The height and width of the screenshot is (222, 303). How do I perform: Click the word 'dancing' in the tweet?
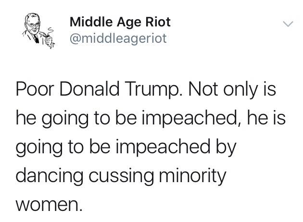point(49,175)
